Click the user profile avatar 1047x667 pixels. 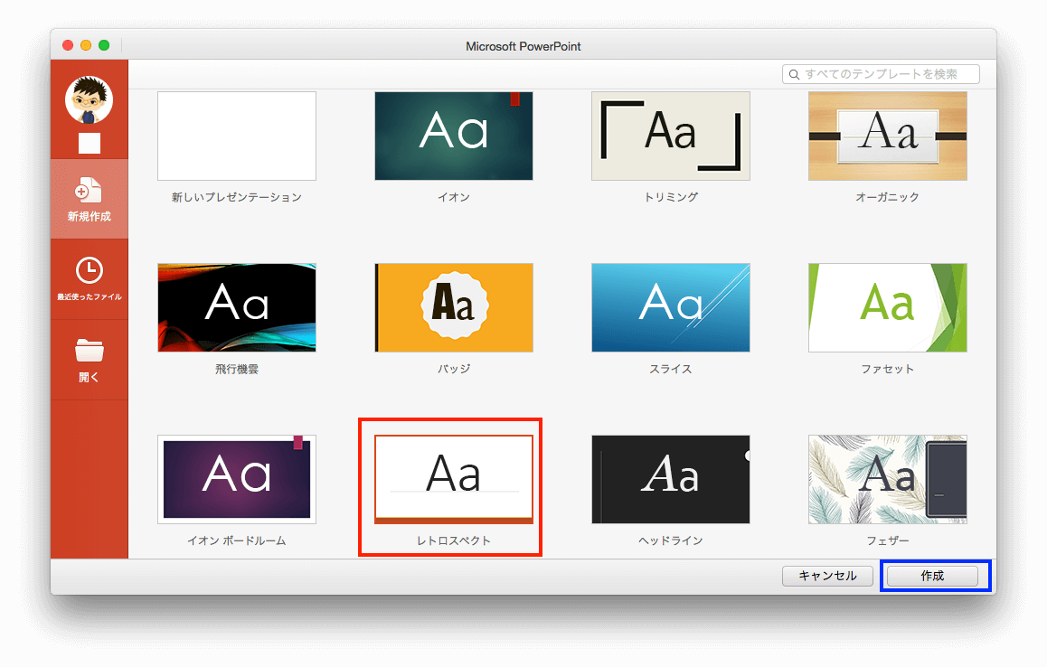click(x=89, y=99)
